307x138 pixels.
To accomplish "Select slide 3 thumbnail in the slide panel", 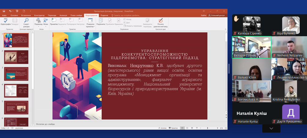I will (16, 74).
